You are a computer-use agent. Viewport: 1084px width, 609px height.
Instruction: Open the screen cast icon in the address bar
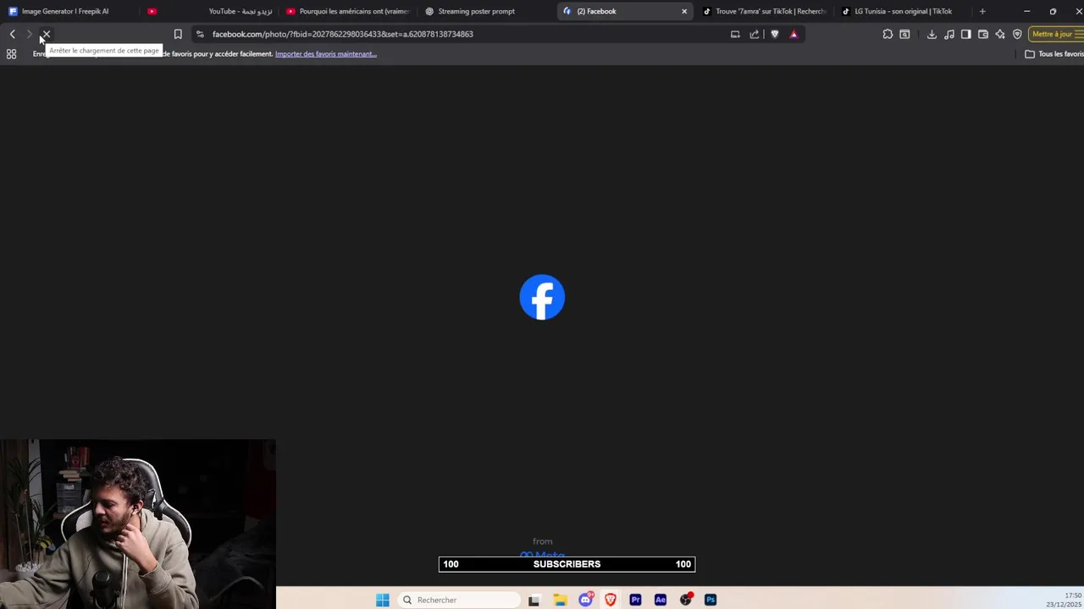pos(735,34)
